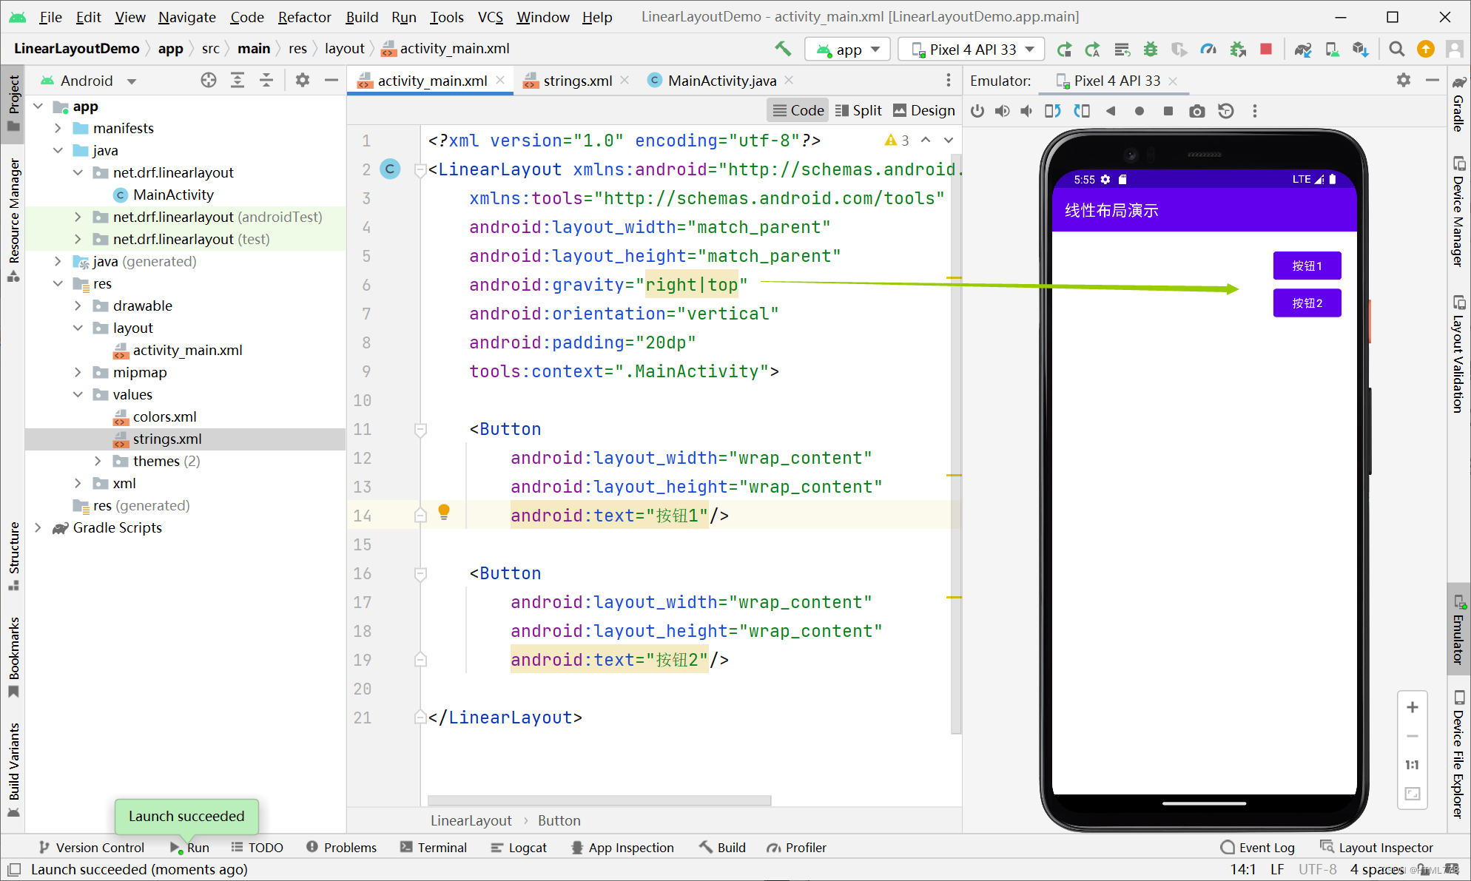Rotate emulator left icon
This screenshot has width=1471, height=881.
click(1052, 111)
